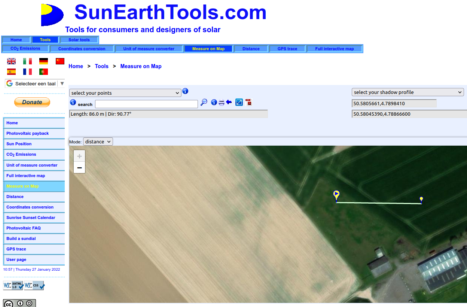Select Unit of measure converter in submenu bar
Screen dimensions: 467x307
[149, 49]
